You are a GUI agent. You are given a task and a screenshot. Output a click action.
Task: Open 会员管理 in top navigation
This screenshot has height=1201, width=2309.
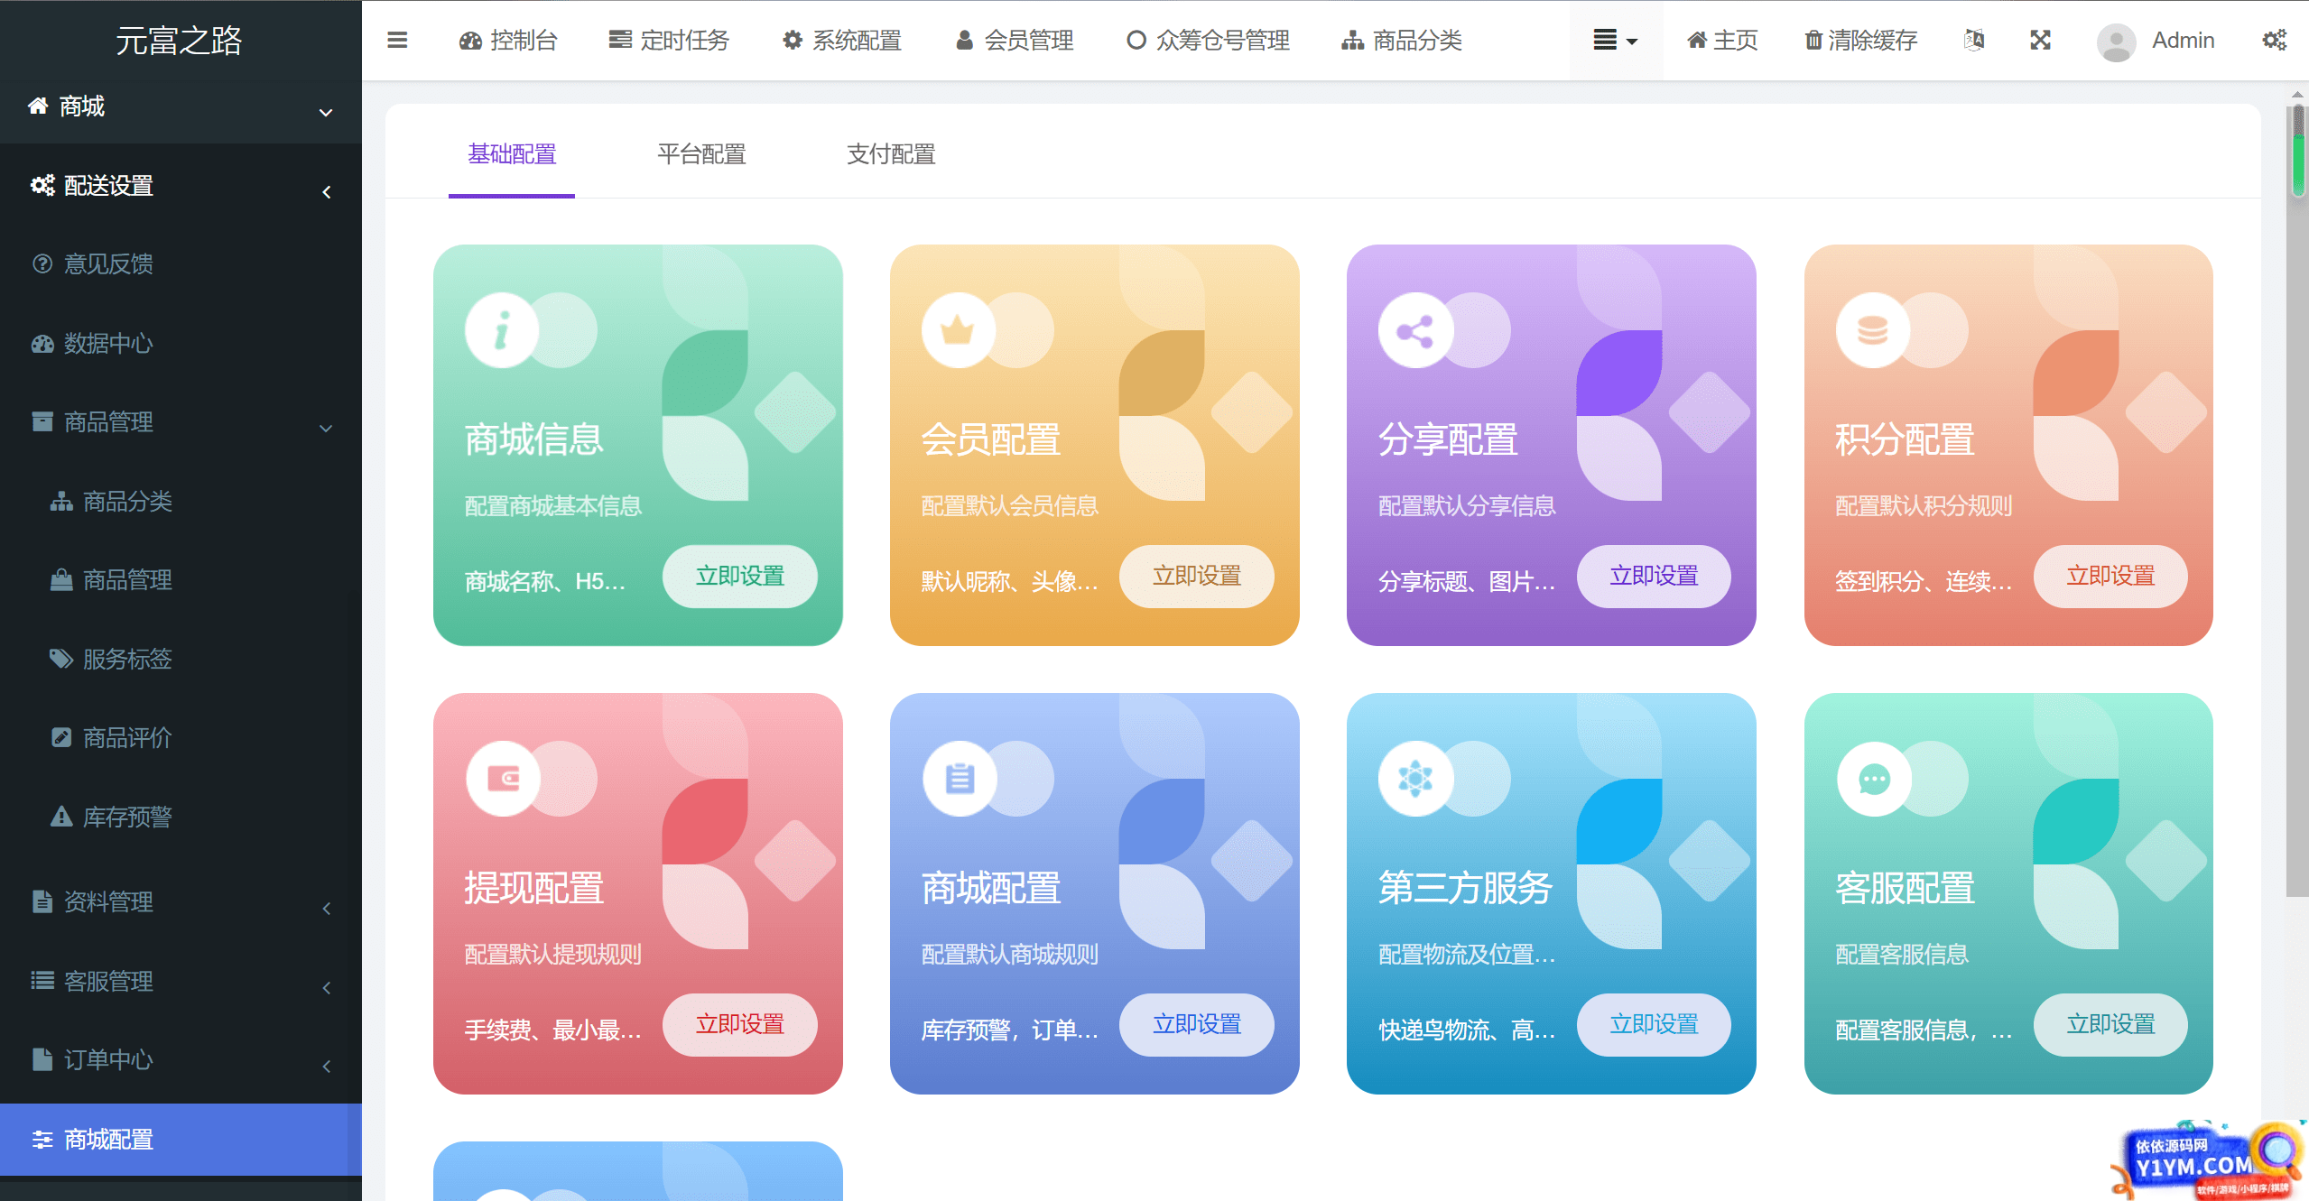coord(1015,40)
